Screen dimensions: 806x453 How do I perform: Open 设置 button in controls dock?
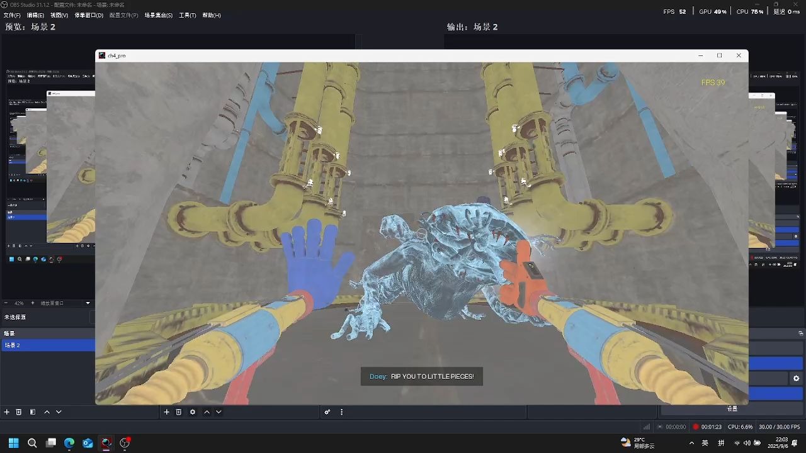(732, 409)
